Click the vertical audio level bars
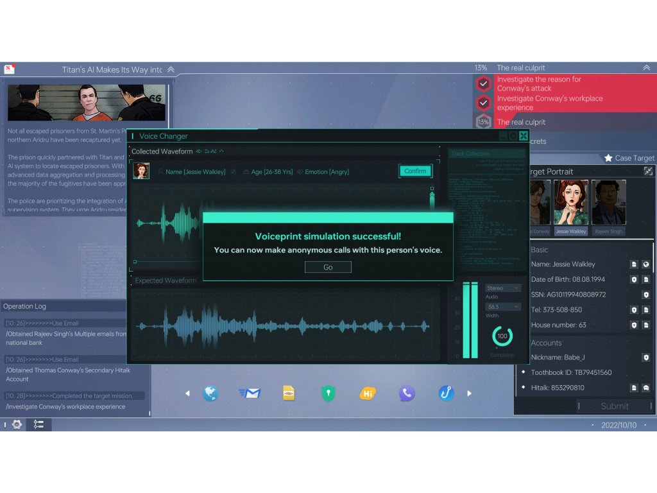The height and width of the screenshot is (493, 657). [470, 320]
